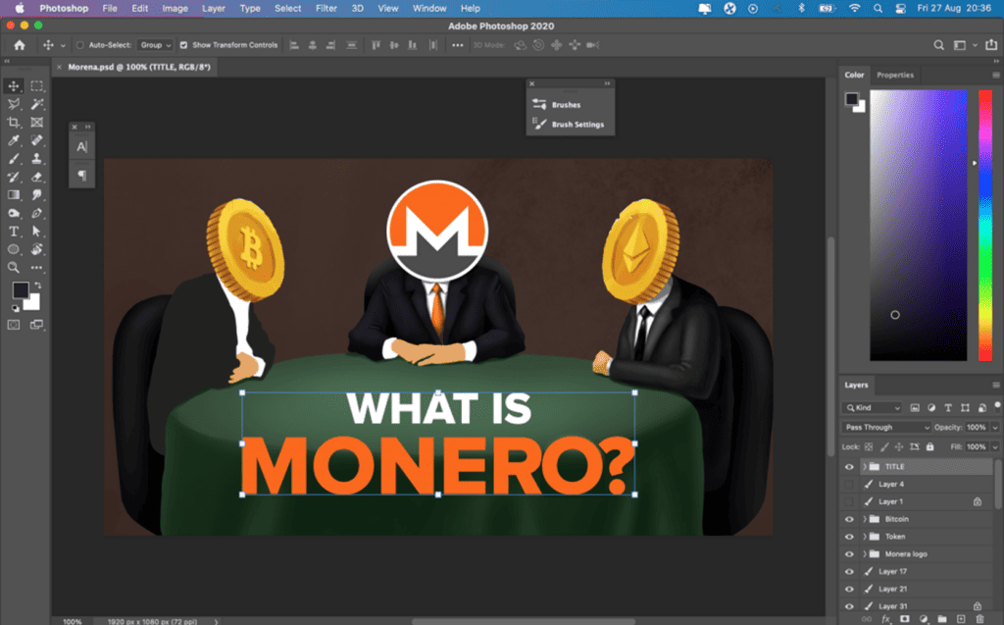Select the Zoom tool
The image size is (1004, 625).
[x=14, y=267]
